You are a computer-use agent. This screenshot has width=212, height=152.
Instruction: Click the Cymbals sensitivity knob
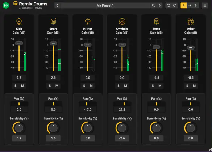tap(122, 128)
